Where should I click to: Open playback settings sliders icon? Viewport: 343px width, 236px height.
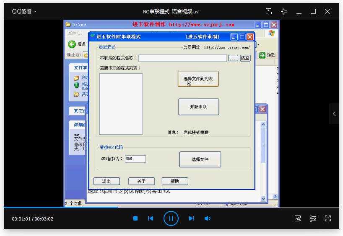(x=313, y=218)
